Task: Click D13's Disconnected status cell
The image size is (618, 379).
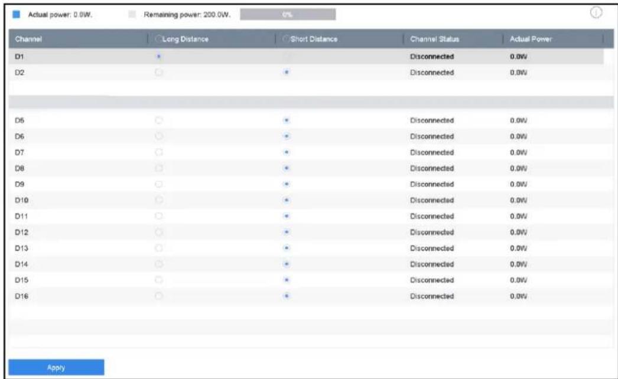Action: [x=432, y=248]
